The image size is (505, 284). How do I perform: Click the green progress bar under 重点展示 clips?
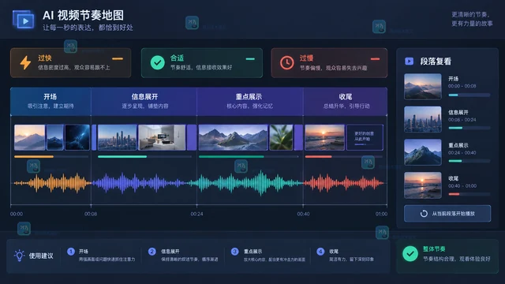tap(249, 157)
